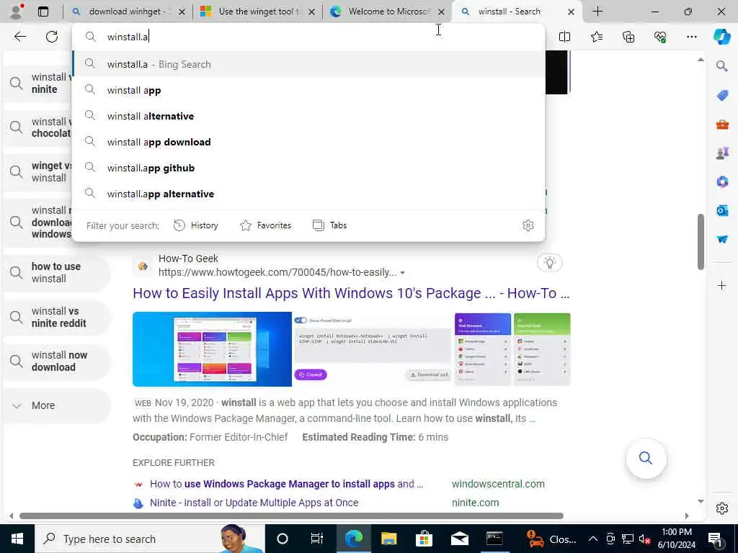
Task: Open the Mail app from the taskbar
Action: (x=459, y=539)
